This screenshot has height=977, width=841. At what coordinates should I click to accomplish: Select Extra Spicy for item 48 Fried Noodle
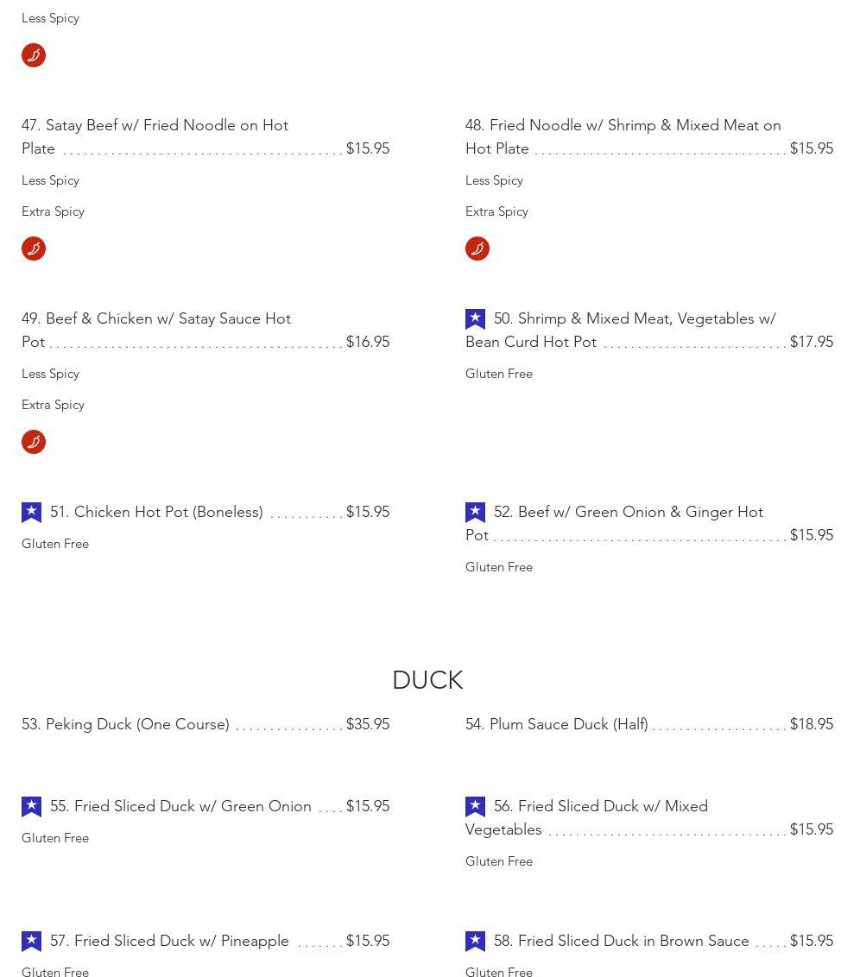click(496, 211)
